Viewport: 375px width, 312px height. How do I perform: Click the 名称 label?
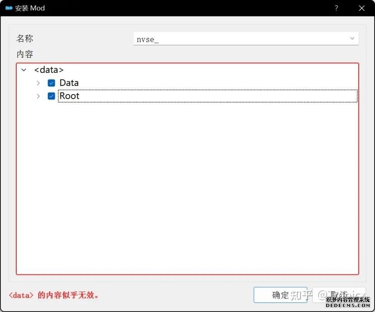(25, 39)
